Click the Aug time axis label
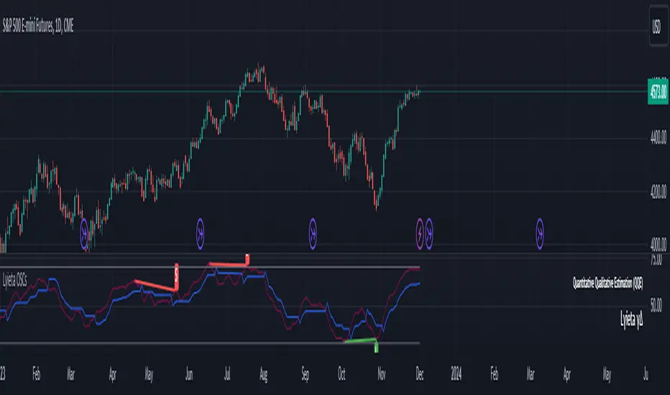This screenshot has width=670, height=395. [264, 374]
